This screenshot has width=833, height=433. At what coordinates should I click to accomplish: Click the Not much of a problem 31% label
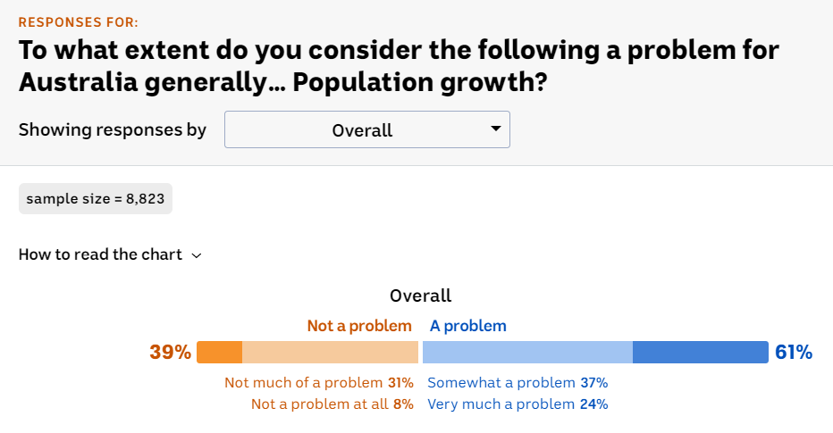pyautogui.click(x=318, y=383)
